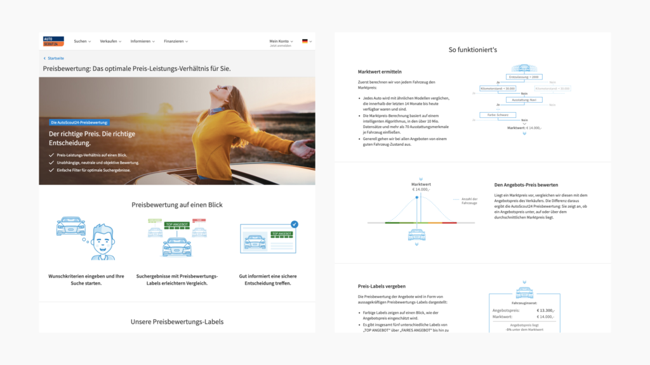
Task: Open the Suchen dropdown menu
Action: tap(82, 41)
